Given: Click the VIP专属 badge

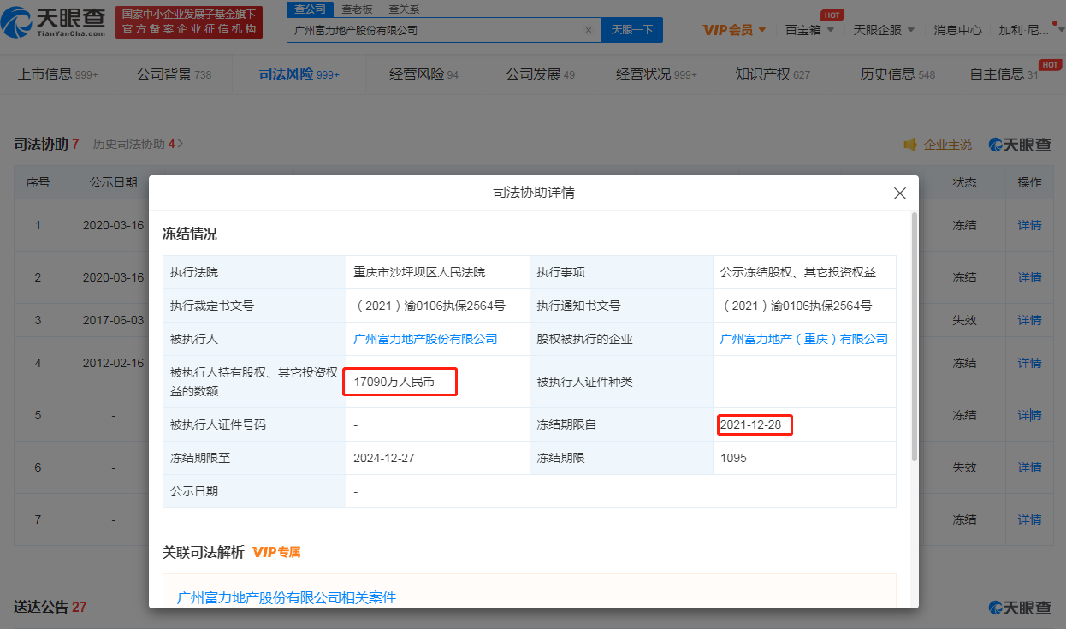Looking at the screenshot, I should [x=276, y=552].
